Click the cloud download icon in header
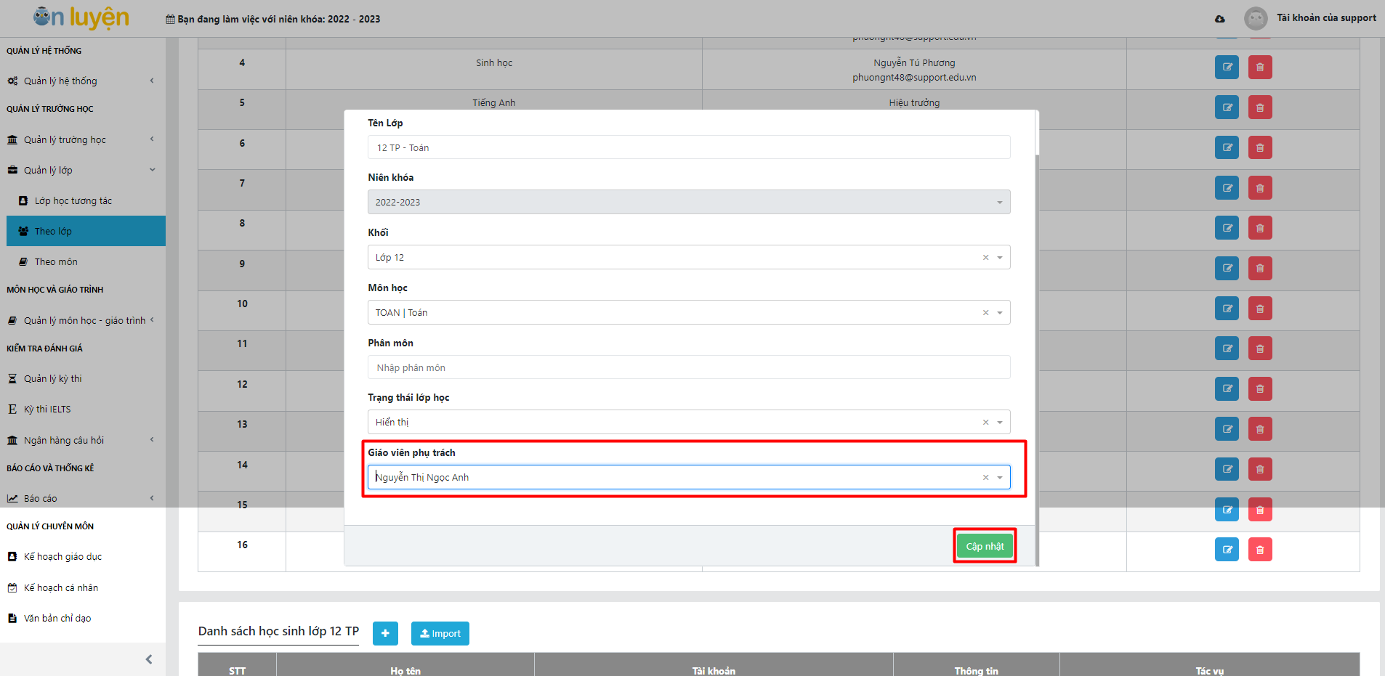The width and height of the screenshot is (1385, 676). pos(1219,19)
